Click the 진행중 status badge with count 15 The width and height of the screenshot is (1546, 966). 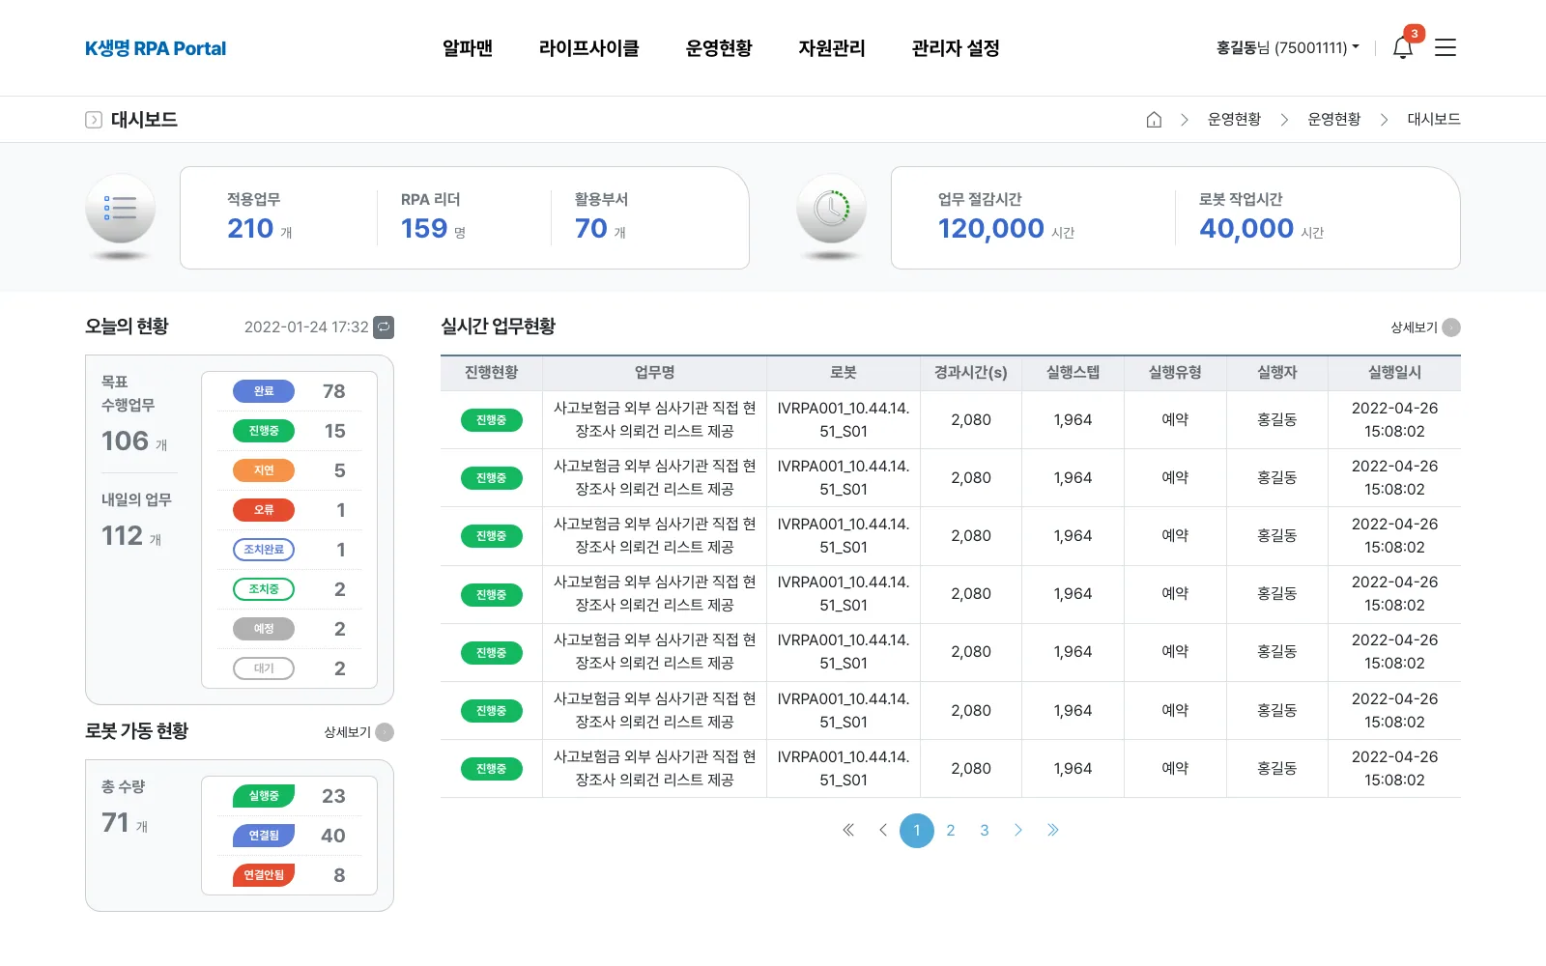pyautogui.click(x=264, y=431)
